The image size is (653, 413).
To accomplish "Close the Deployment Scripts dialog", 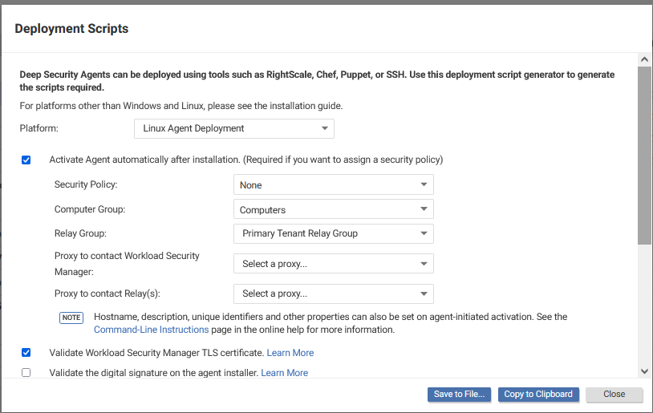I will tap(614, 395).
